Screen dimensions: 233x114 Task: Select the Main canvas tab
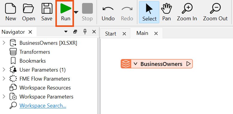(142, 33)
